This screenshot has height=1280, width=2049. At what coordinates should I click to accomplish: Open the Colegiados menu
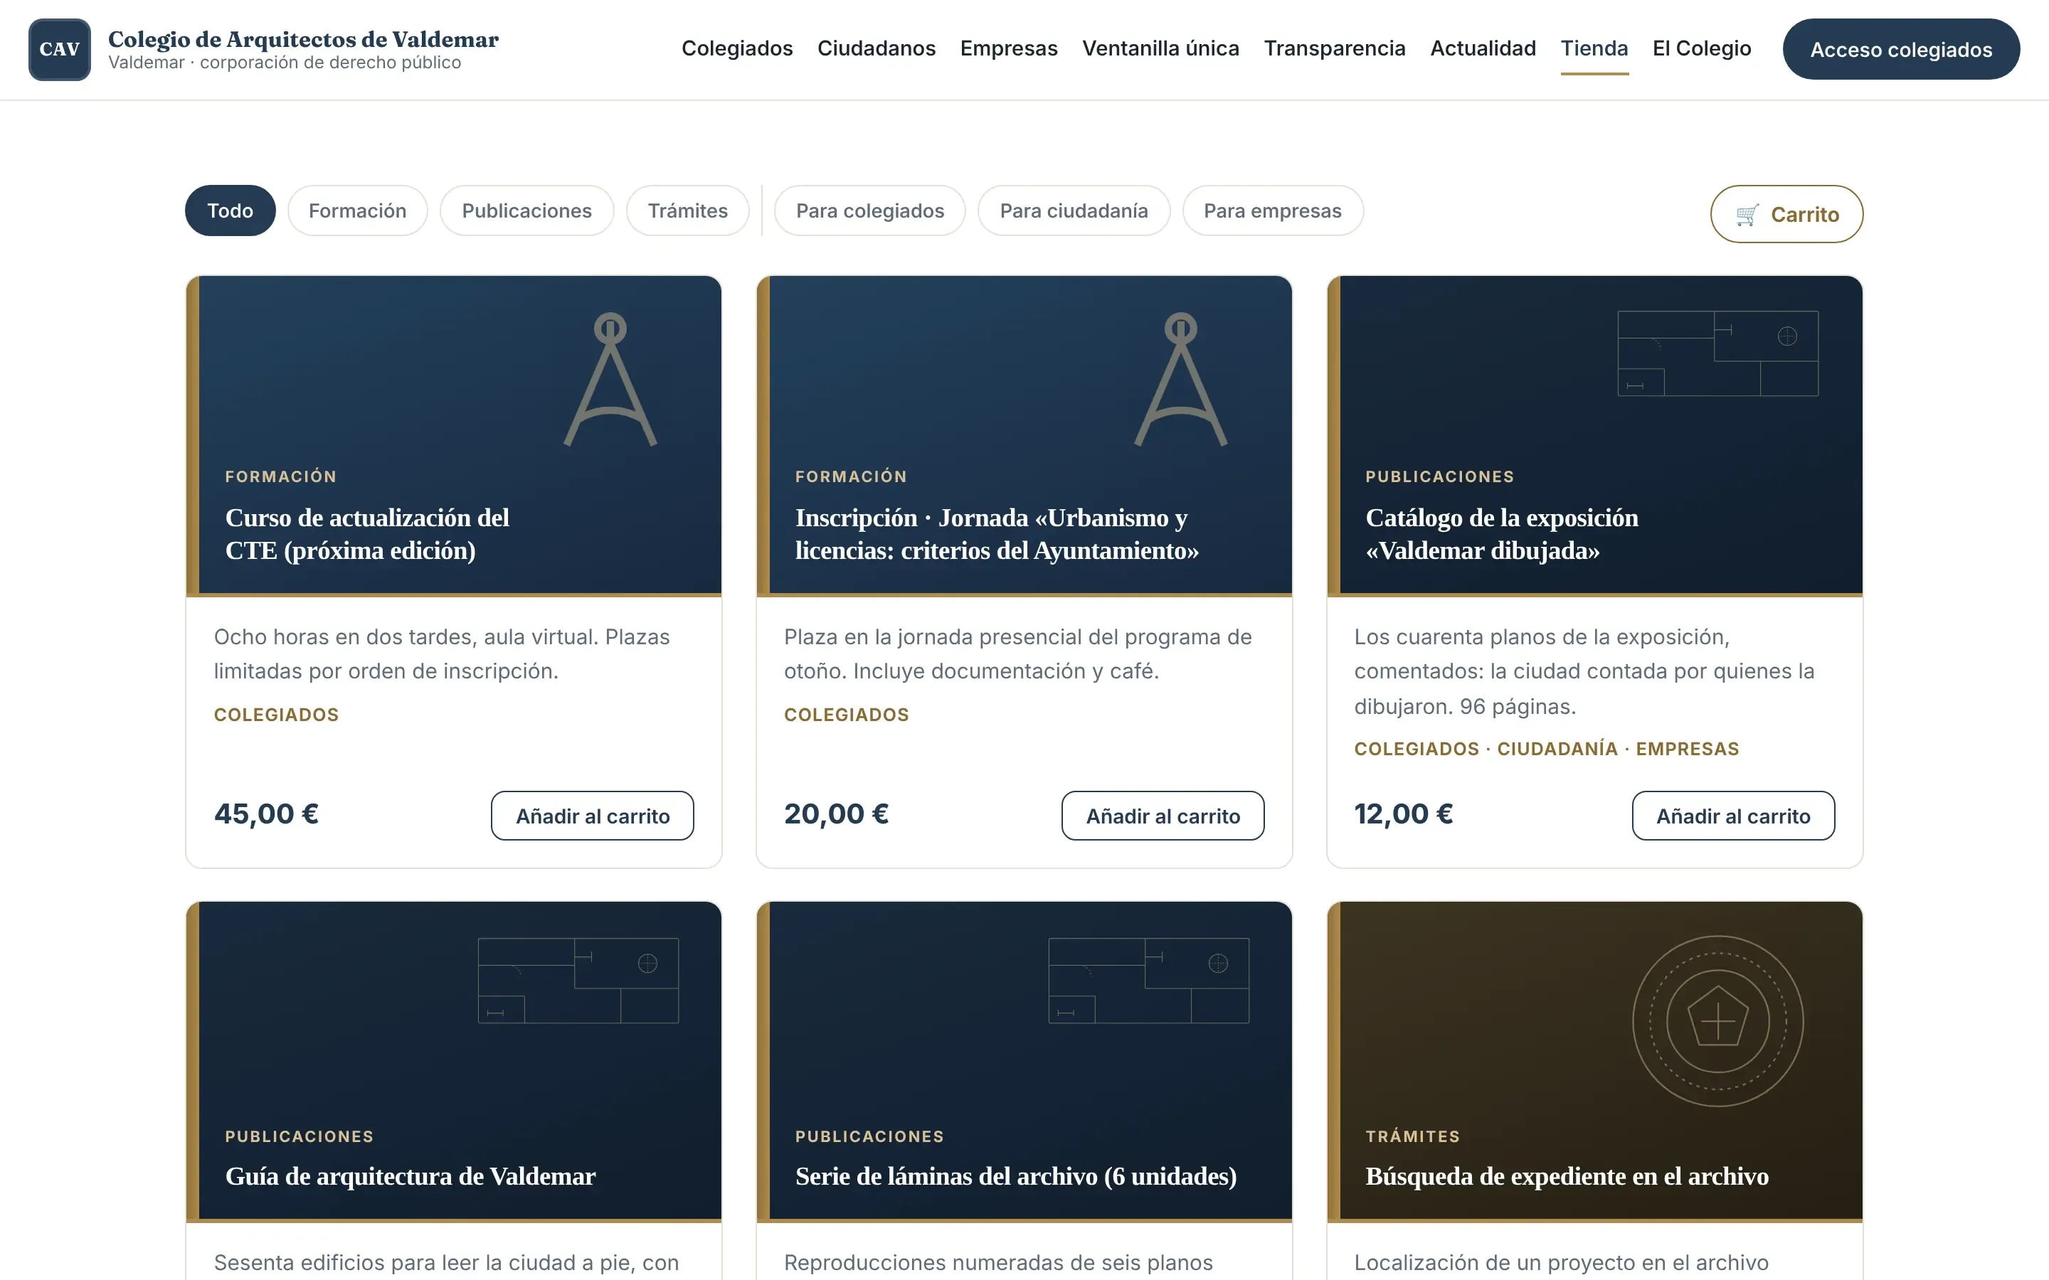click(x=736, y=48)
